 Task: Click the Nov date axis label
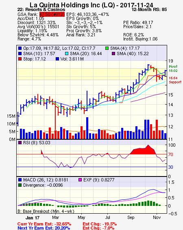tap(157, 217)
